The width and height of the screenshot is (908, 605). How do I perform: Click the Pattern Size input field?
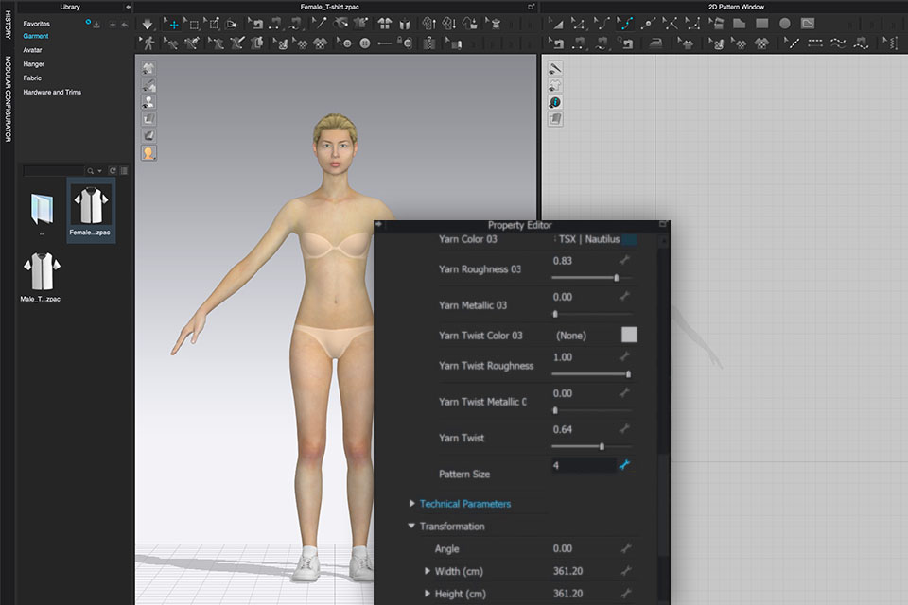coord(584,465)
